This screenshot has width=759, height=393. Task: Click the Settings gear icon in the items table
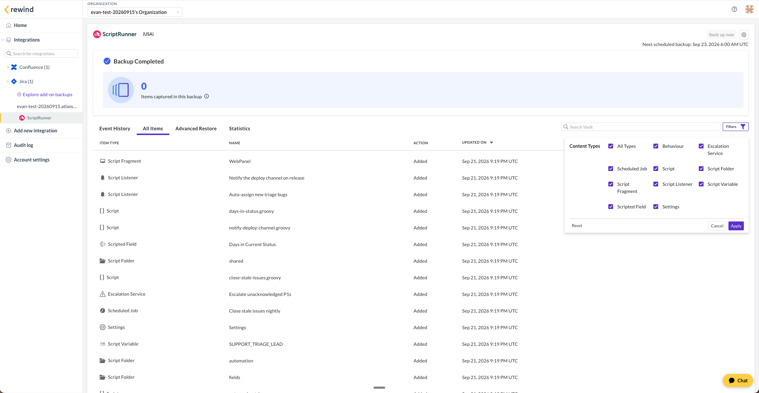[x=102, y=327]
